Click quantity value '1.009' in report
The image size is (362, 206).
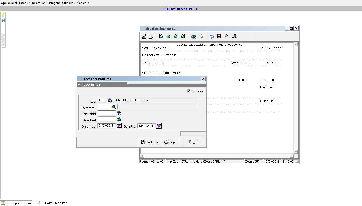pyautogui.click(x=243, y=80)
